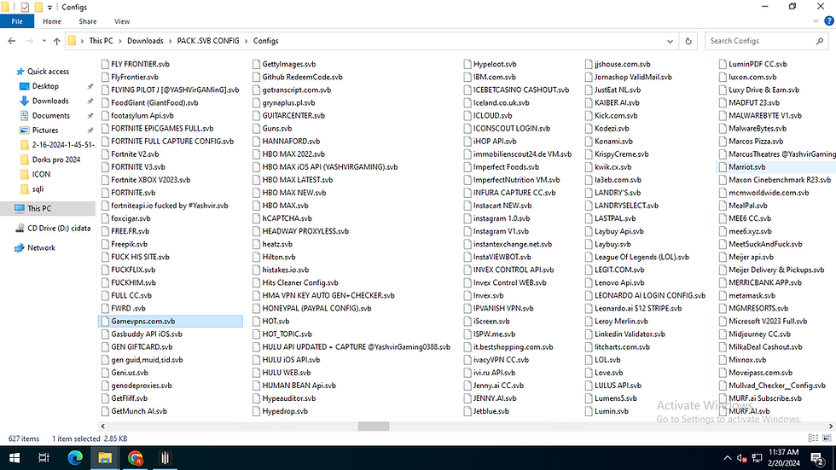Select the KAIBER AI.svb file
This screenshot has height=470, width=836.
612,103
